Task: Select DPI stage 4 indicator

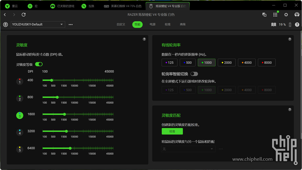Action: [20, 132]
